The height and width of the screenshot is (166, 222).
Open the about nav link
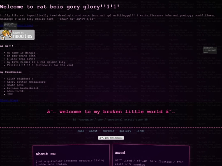click(x=93, y=131)
